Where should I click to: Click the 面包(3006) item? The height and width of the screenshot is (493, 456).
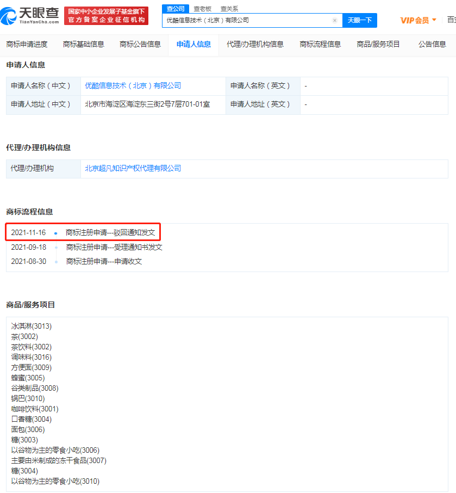point(28,430)
